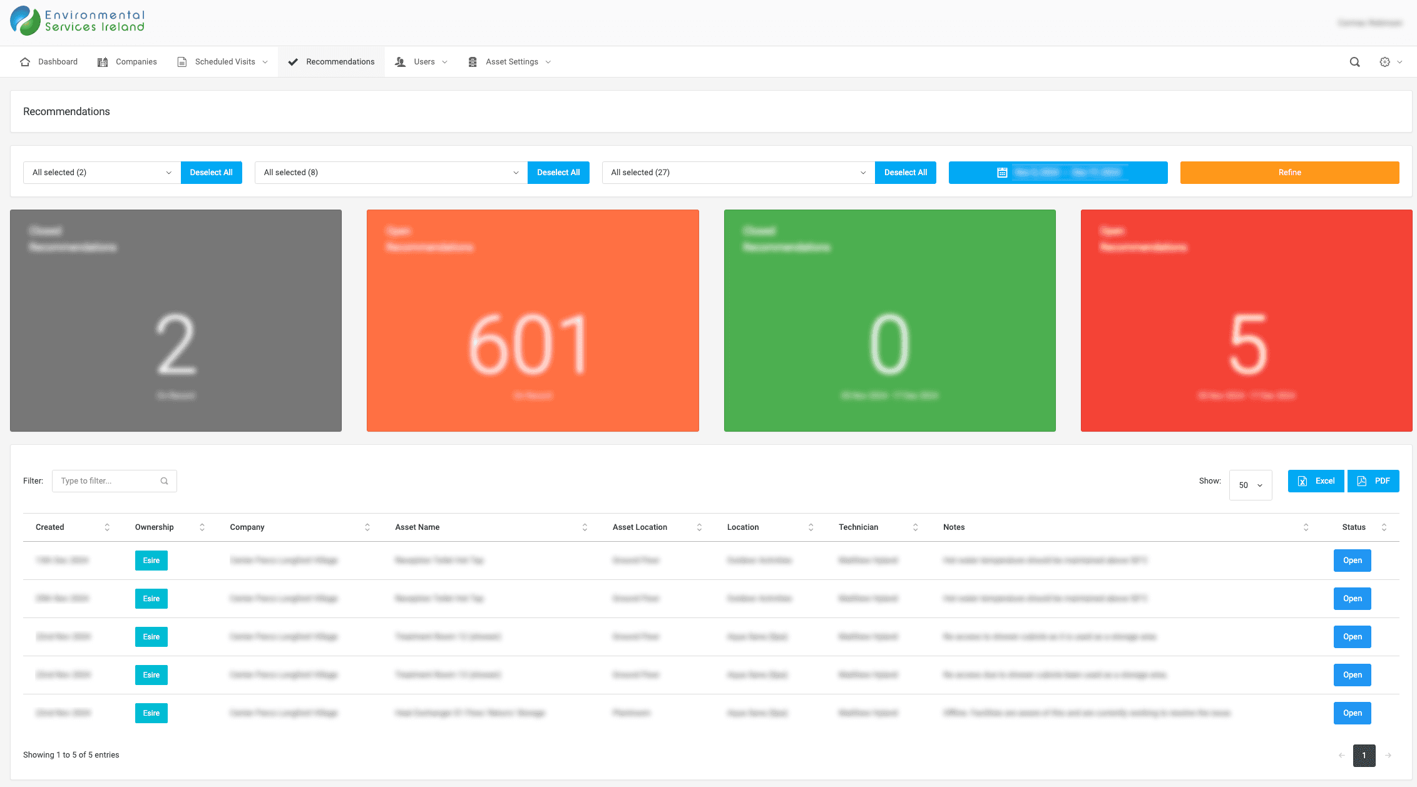1417x787 pixels.
Task: Click the Open status in fourth row
Action: point(1353,675)
